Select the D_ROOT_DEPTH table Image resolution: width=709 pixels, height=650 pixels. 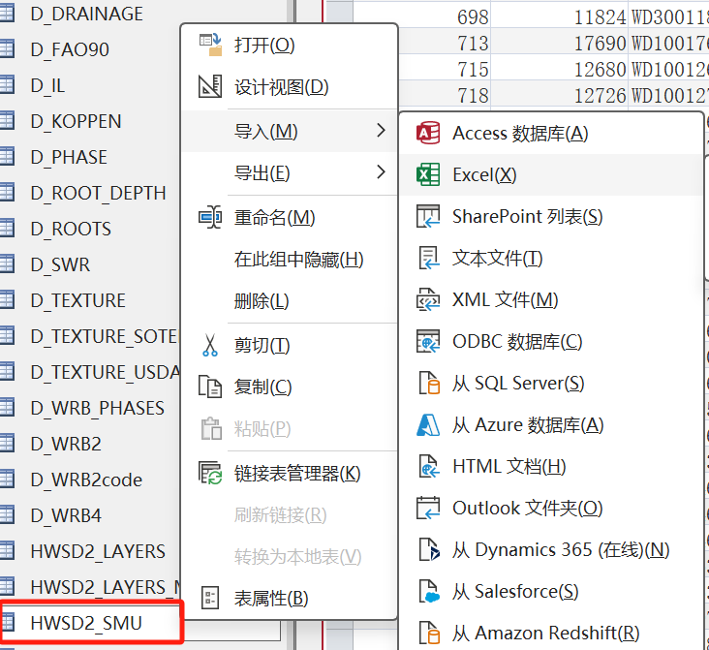click(98, 193)
